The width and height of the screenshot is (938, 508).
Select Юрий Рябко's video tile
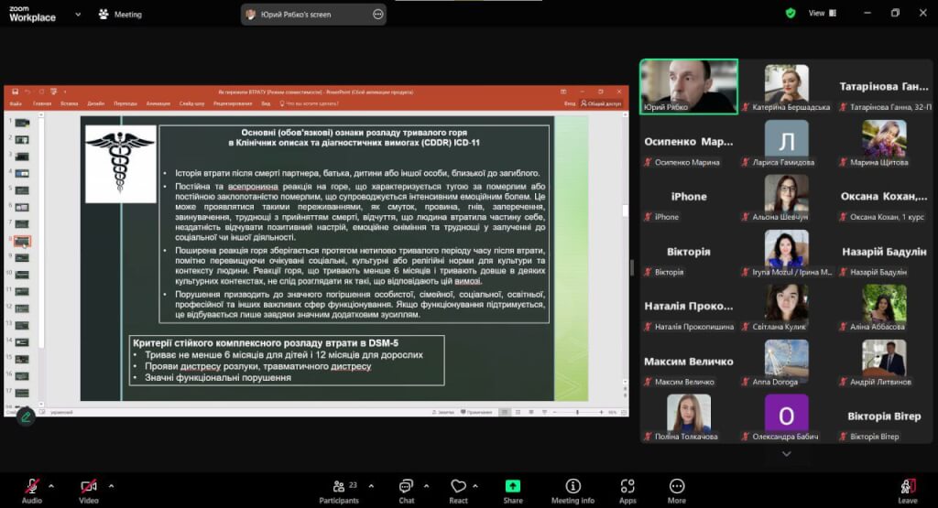(689, 87)
